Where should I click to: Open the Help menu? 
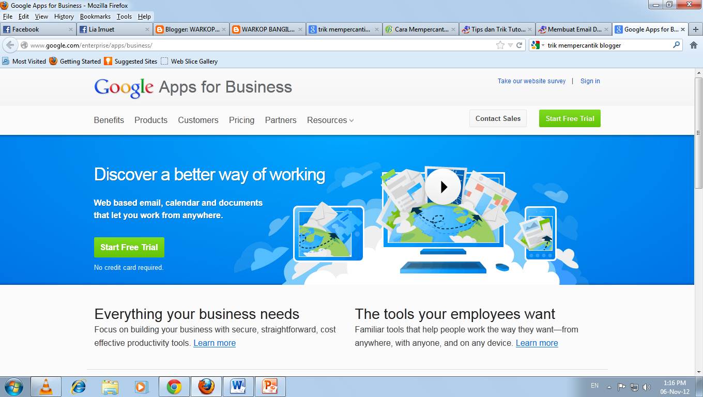[x=144, y=17]
